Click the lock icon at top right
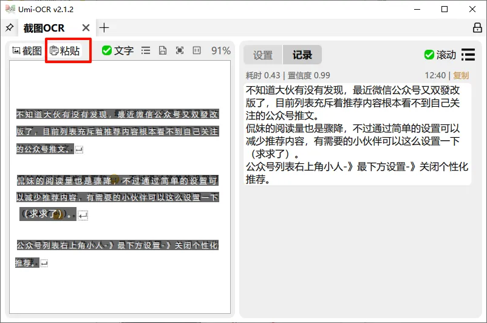Image resolution: width=487 pixels, height=323 pixels. pyautogui.click(x=477, y=28)
